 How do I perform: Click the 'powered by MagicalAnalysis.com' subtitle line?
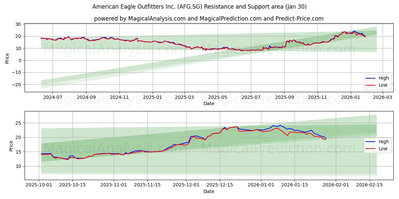click(x=209, y=19)
